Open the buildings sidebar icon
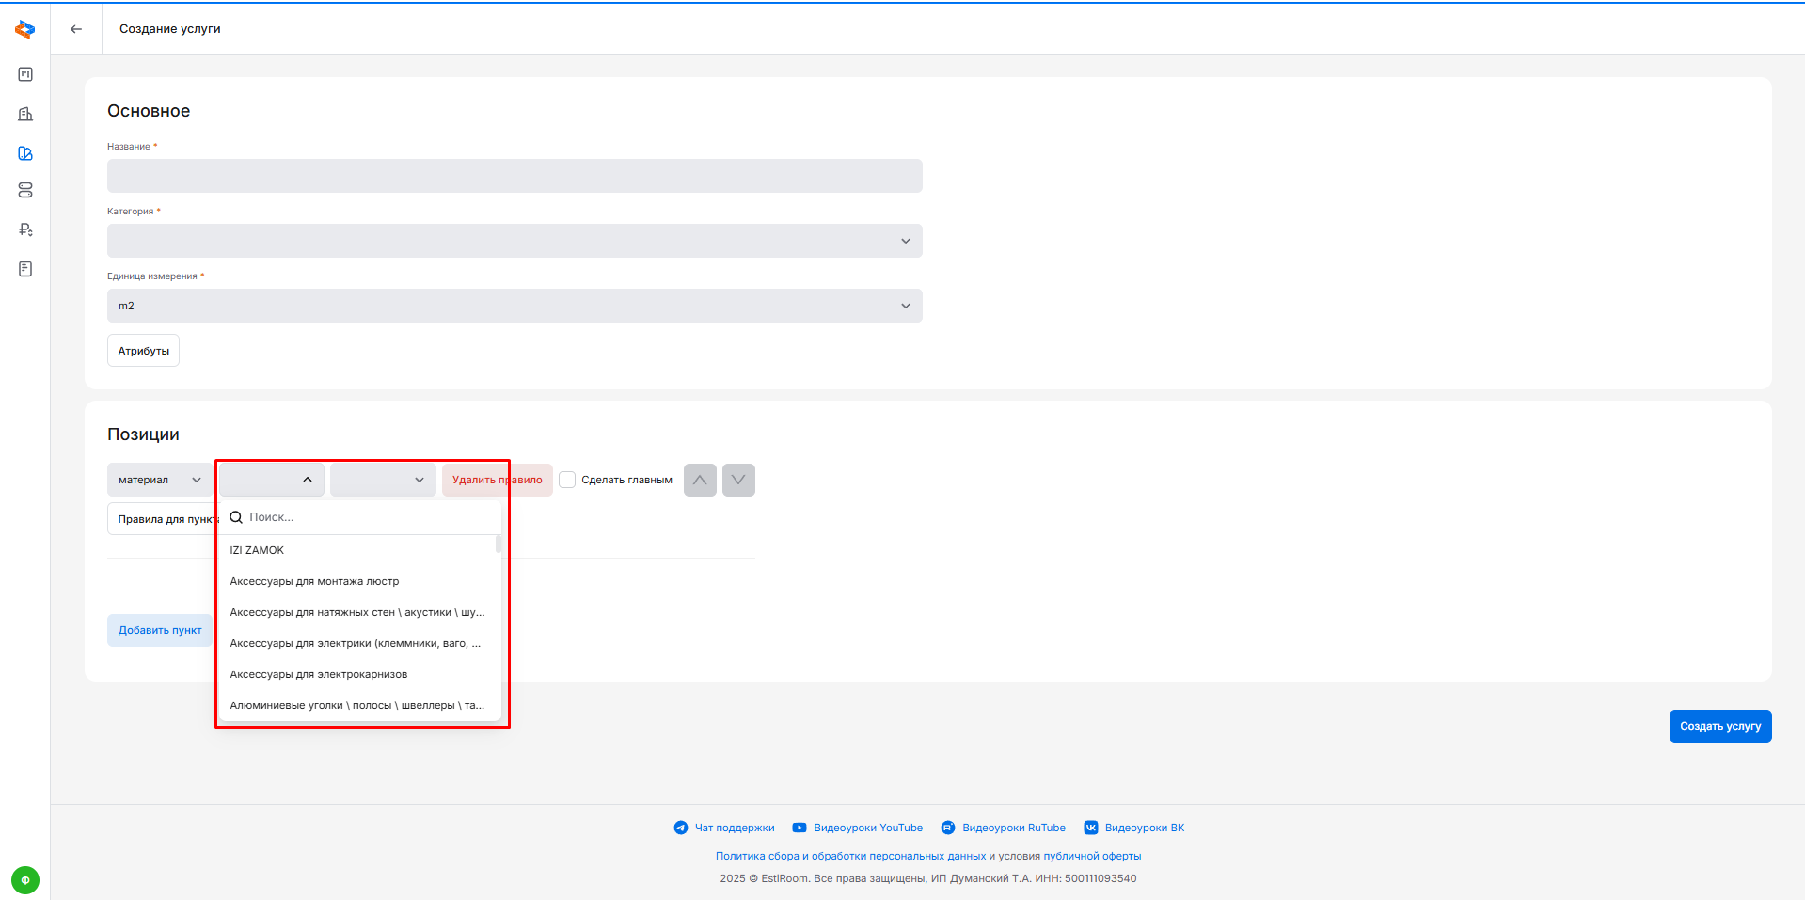 coord(25,114)
